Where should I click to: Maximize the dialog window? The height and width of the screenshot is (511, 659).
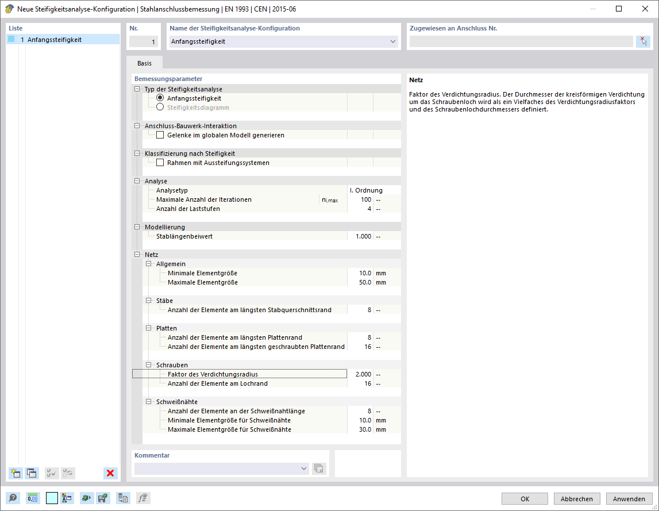coord(619,9)
